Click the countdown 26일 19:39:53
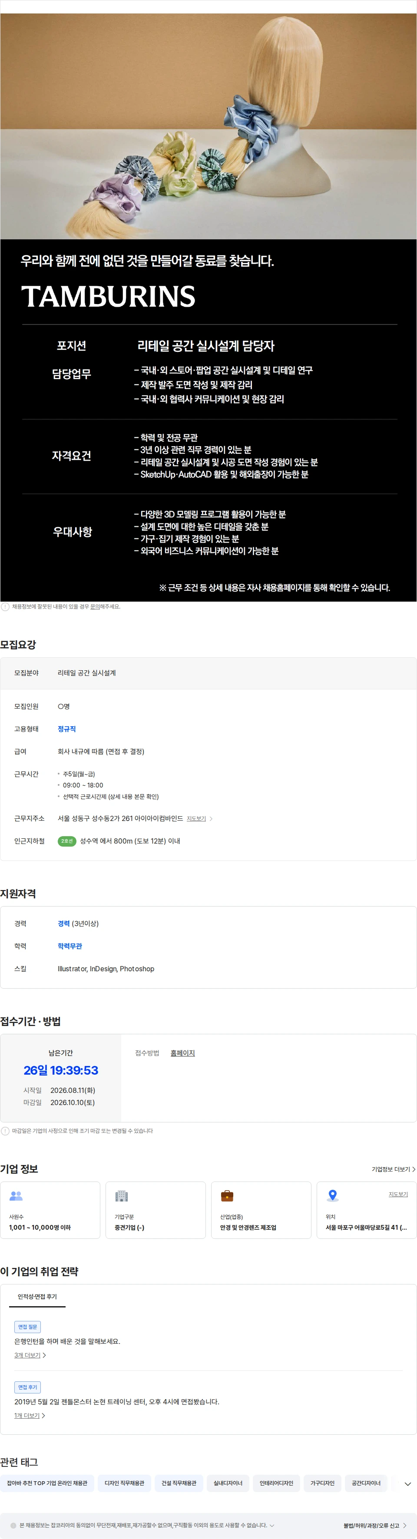This screenshot has width=417, height=1539. (x=61, y=1070)
